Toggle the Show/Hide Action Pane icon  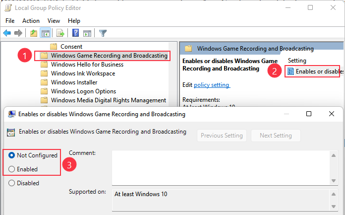tap(87, 33)
